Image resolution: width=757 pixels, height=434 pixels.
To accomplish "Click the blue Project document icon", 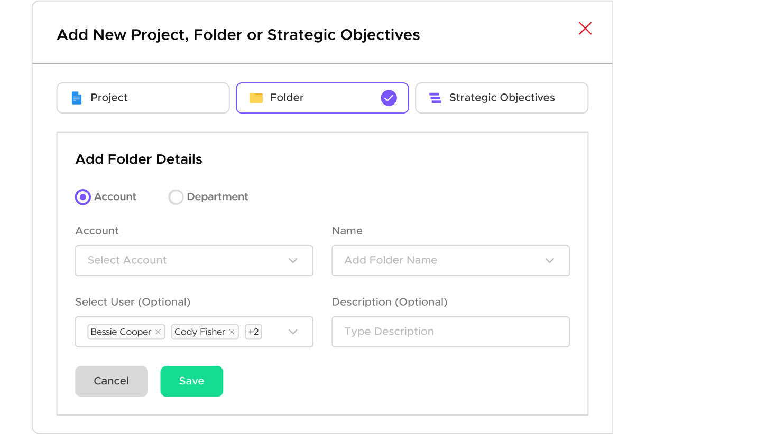I will pyautogui.click(x=77, y=98).
